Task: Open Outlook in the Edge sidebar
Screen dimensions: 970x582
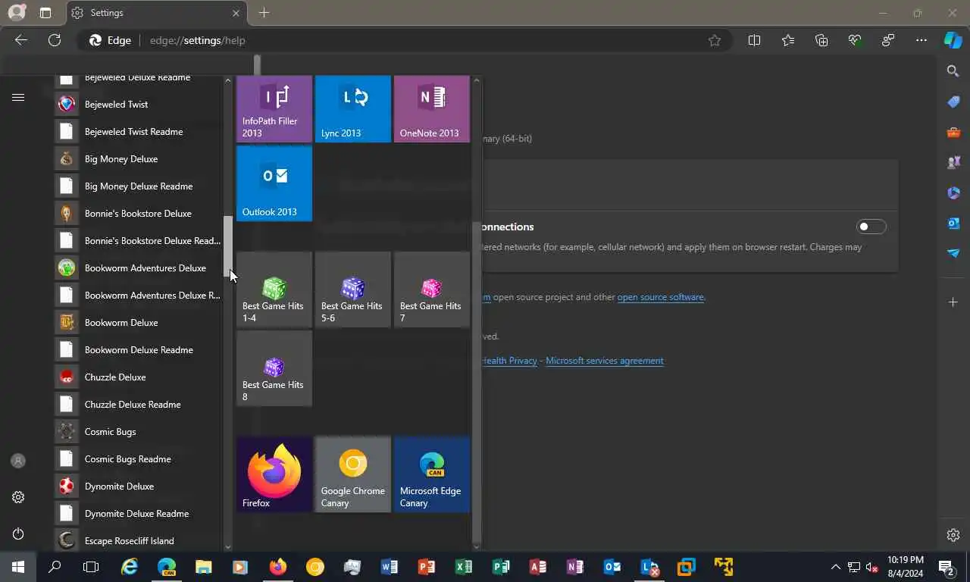Action: coord(953,223)
